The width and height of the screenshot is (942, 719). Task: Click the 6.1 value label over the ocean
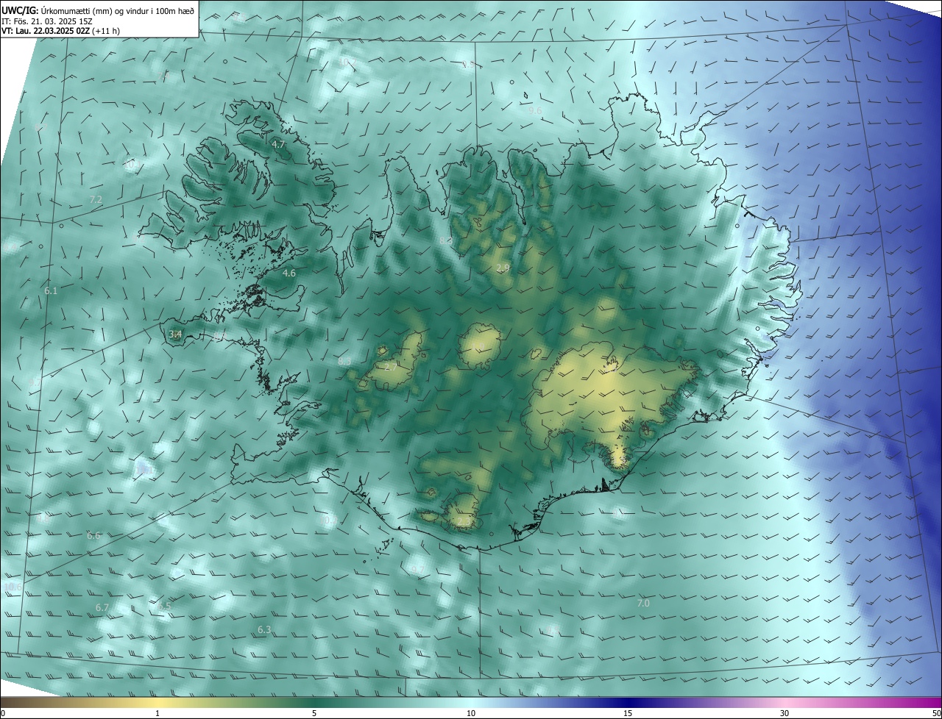coord(51,291)
